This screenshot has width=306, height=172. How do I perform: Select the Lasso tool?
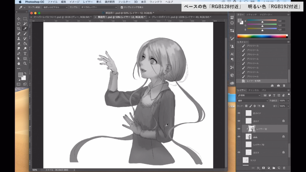[19, 24]
